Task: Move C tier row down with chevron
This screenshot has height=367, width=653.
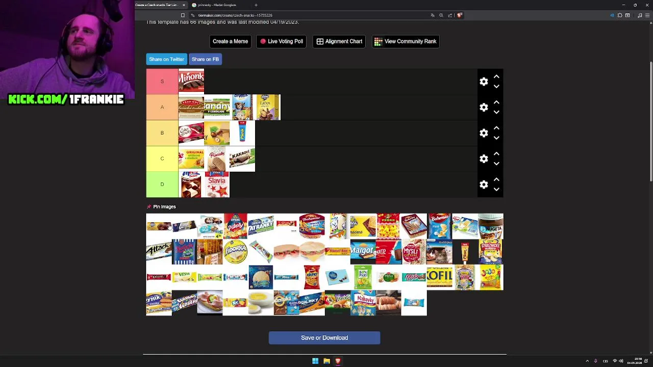Action: coord(496,164)
